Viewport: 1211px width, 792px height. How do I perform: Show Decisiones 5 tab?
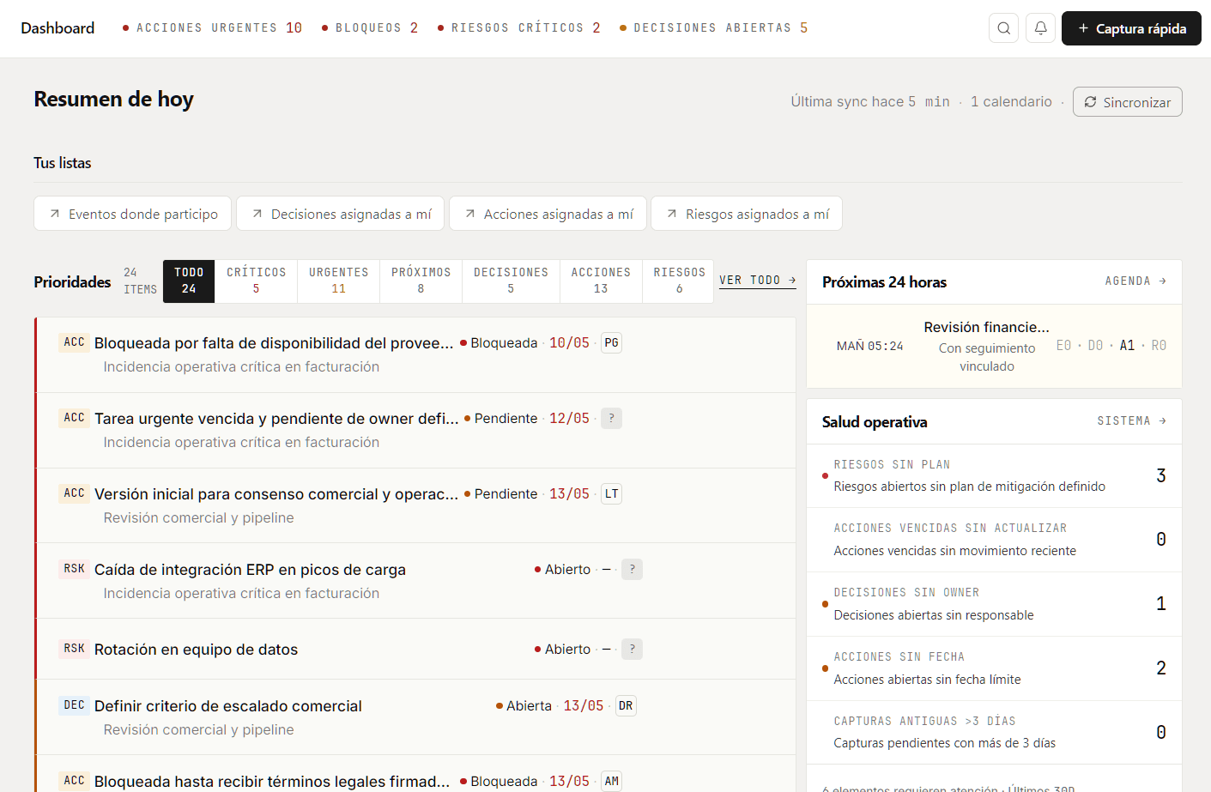click(511, 281)
